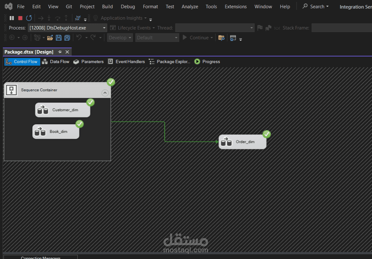
Task: Collapse the Sequence Container
Action: [105, 93]
